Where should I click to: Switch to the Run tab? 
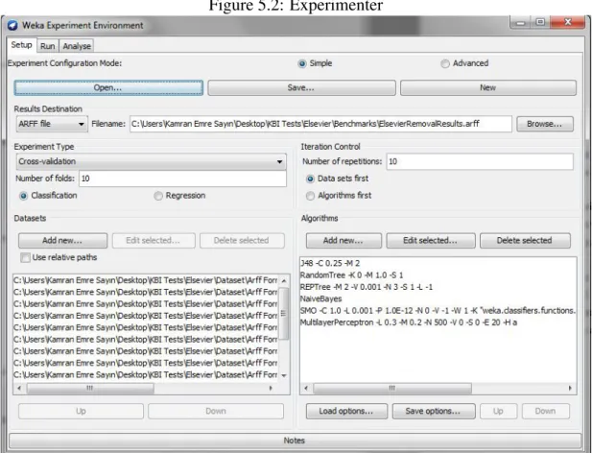point(48,46)
